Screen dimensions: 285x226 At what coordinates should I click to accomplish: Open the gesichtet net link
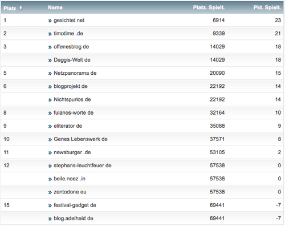69,21
